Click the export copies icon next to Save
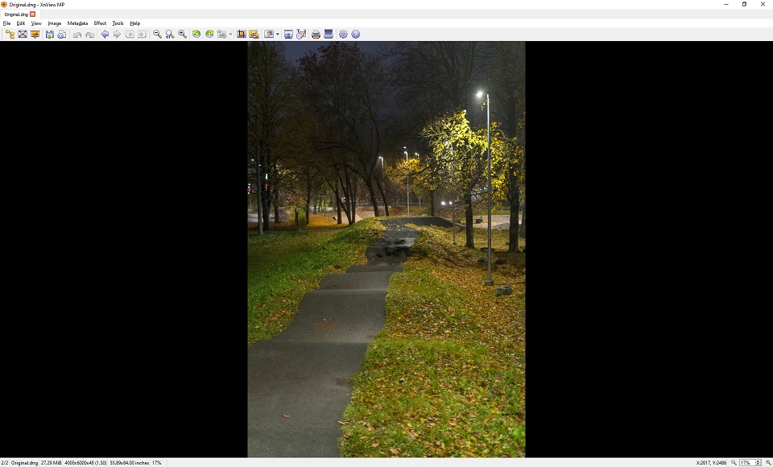 tap(62, 34)
